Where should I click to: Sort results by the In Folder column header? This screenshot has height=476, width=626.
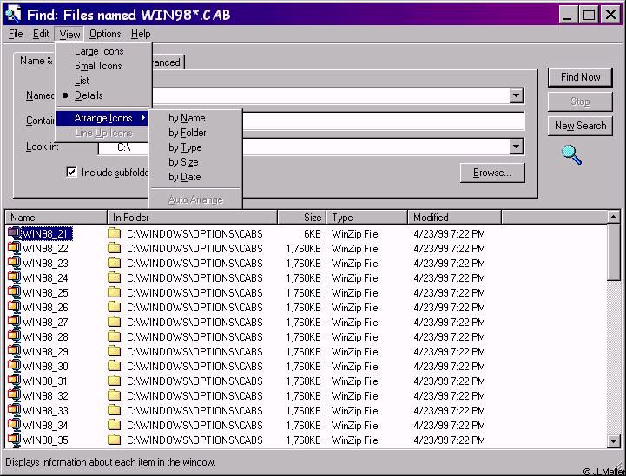coord(193,218)
